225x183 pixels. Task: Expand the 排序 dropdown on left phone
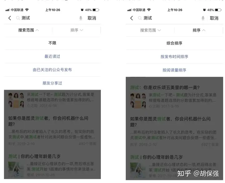(x=77, y=30)
